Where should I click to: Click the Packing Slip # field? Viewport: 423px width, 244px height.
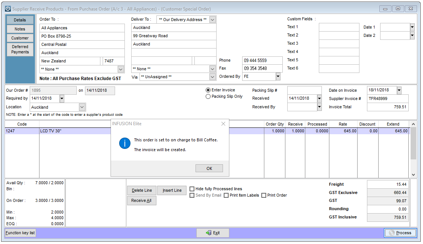click(305, 90)
